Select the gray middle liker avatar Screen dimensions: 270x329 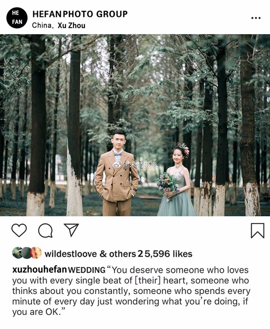pos(26,253)
